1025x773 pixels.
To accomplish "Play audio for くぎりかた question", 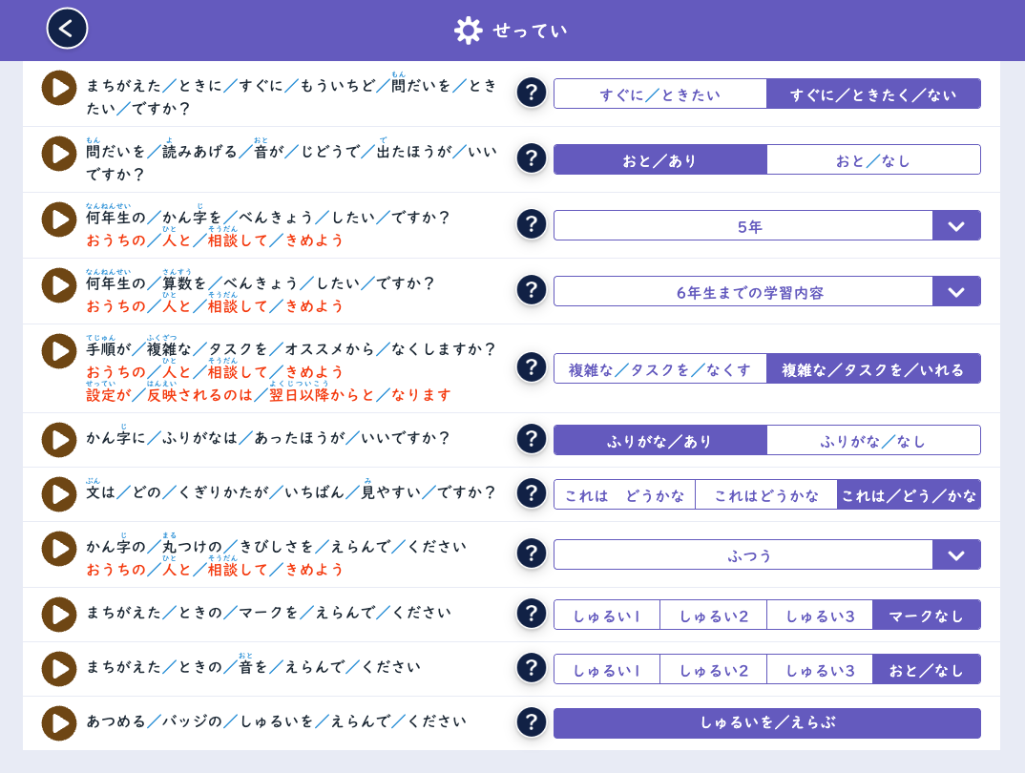I will point(59,494).
